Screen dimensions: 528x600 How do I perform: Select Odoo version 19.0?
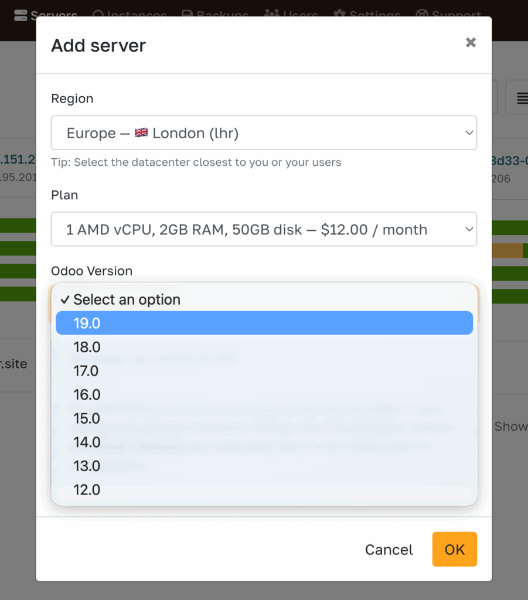point(264,323)
